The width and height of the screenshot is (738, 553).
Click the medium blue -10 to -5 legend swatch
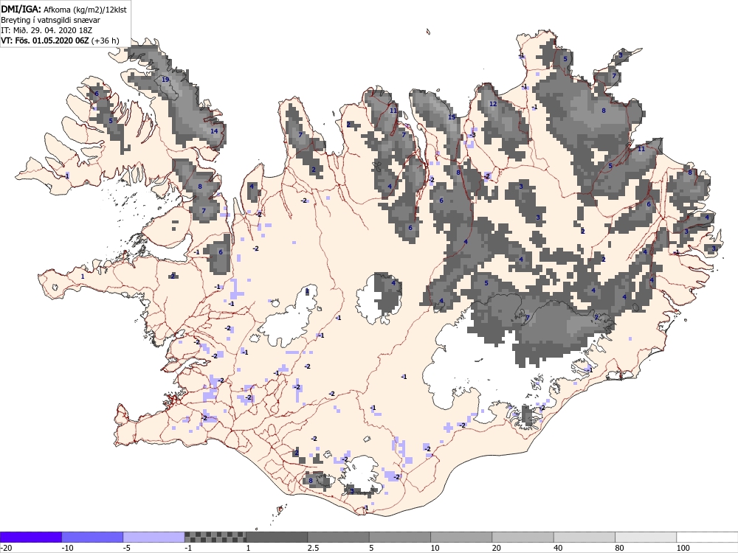[x=92, y=537]
